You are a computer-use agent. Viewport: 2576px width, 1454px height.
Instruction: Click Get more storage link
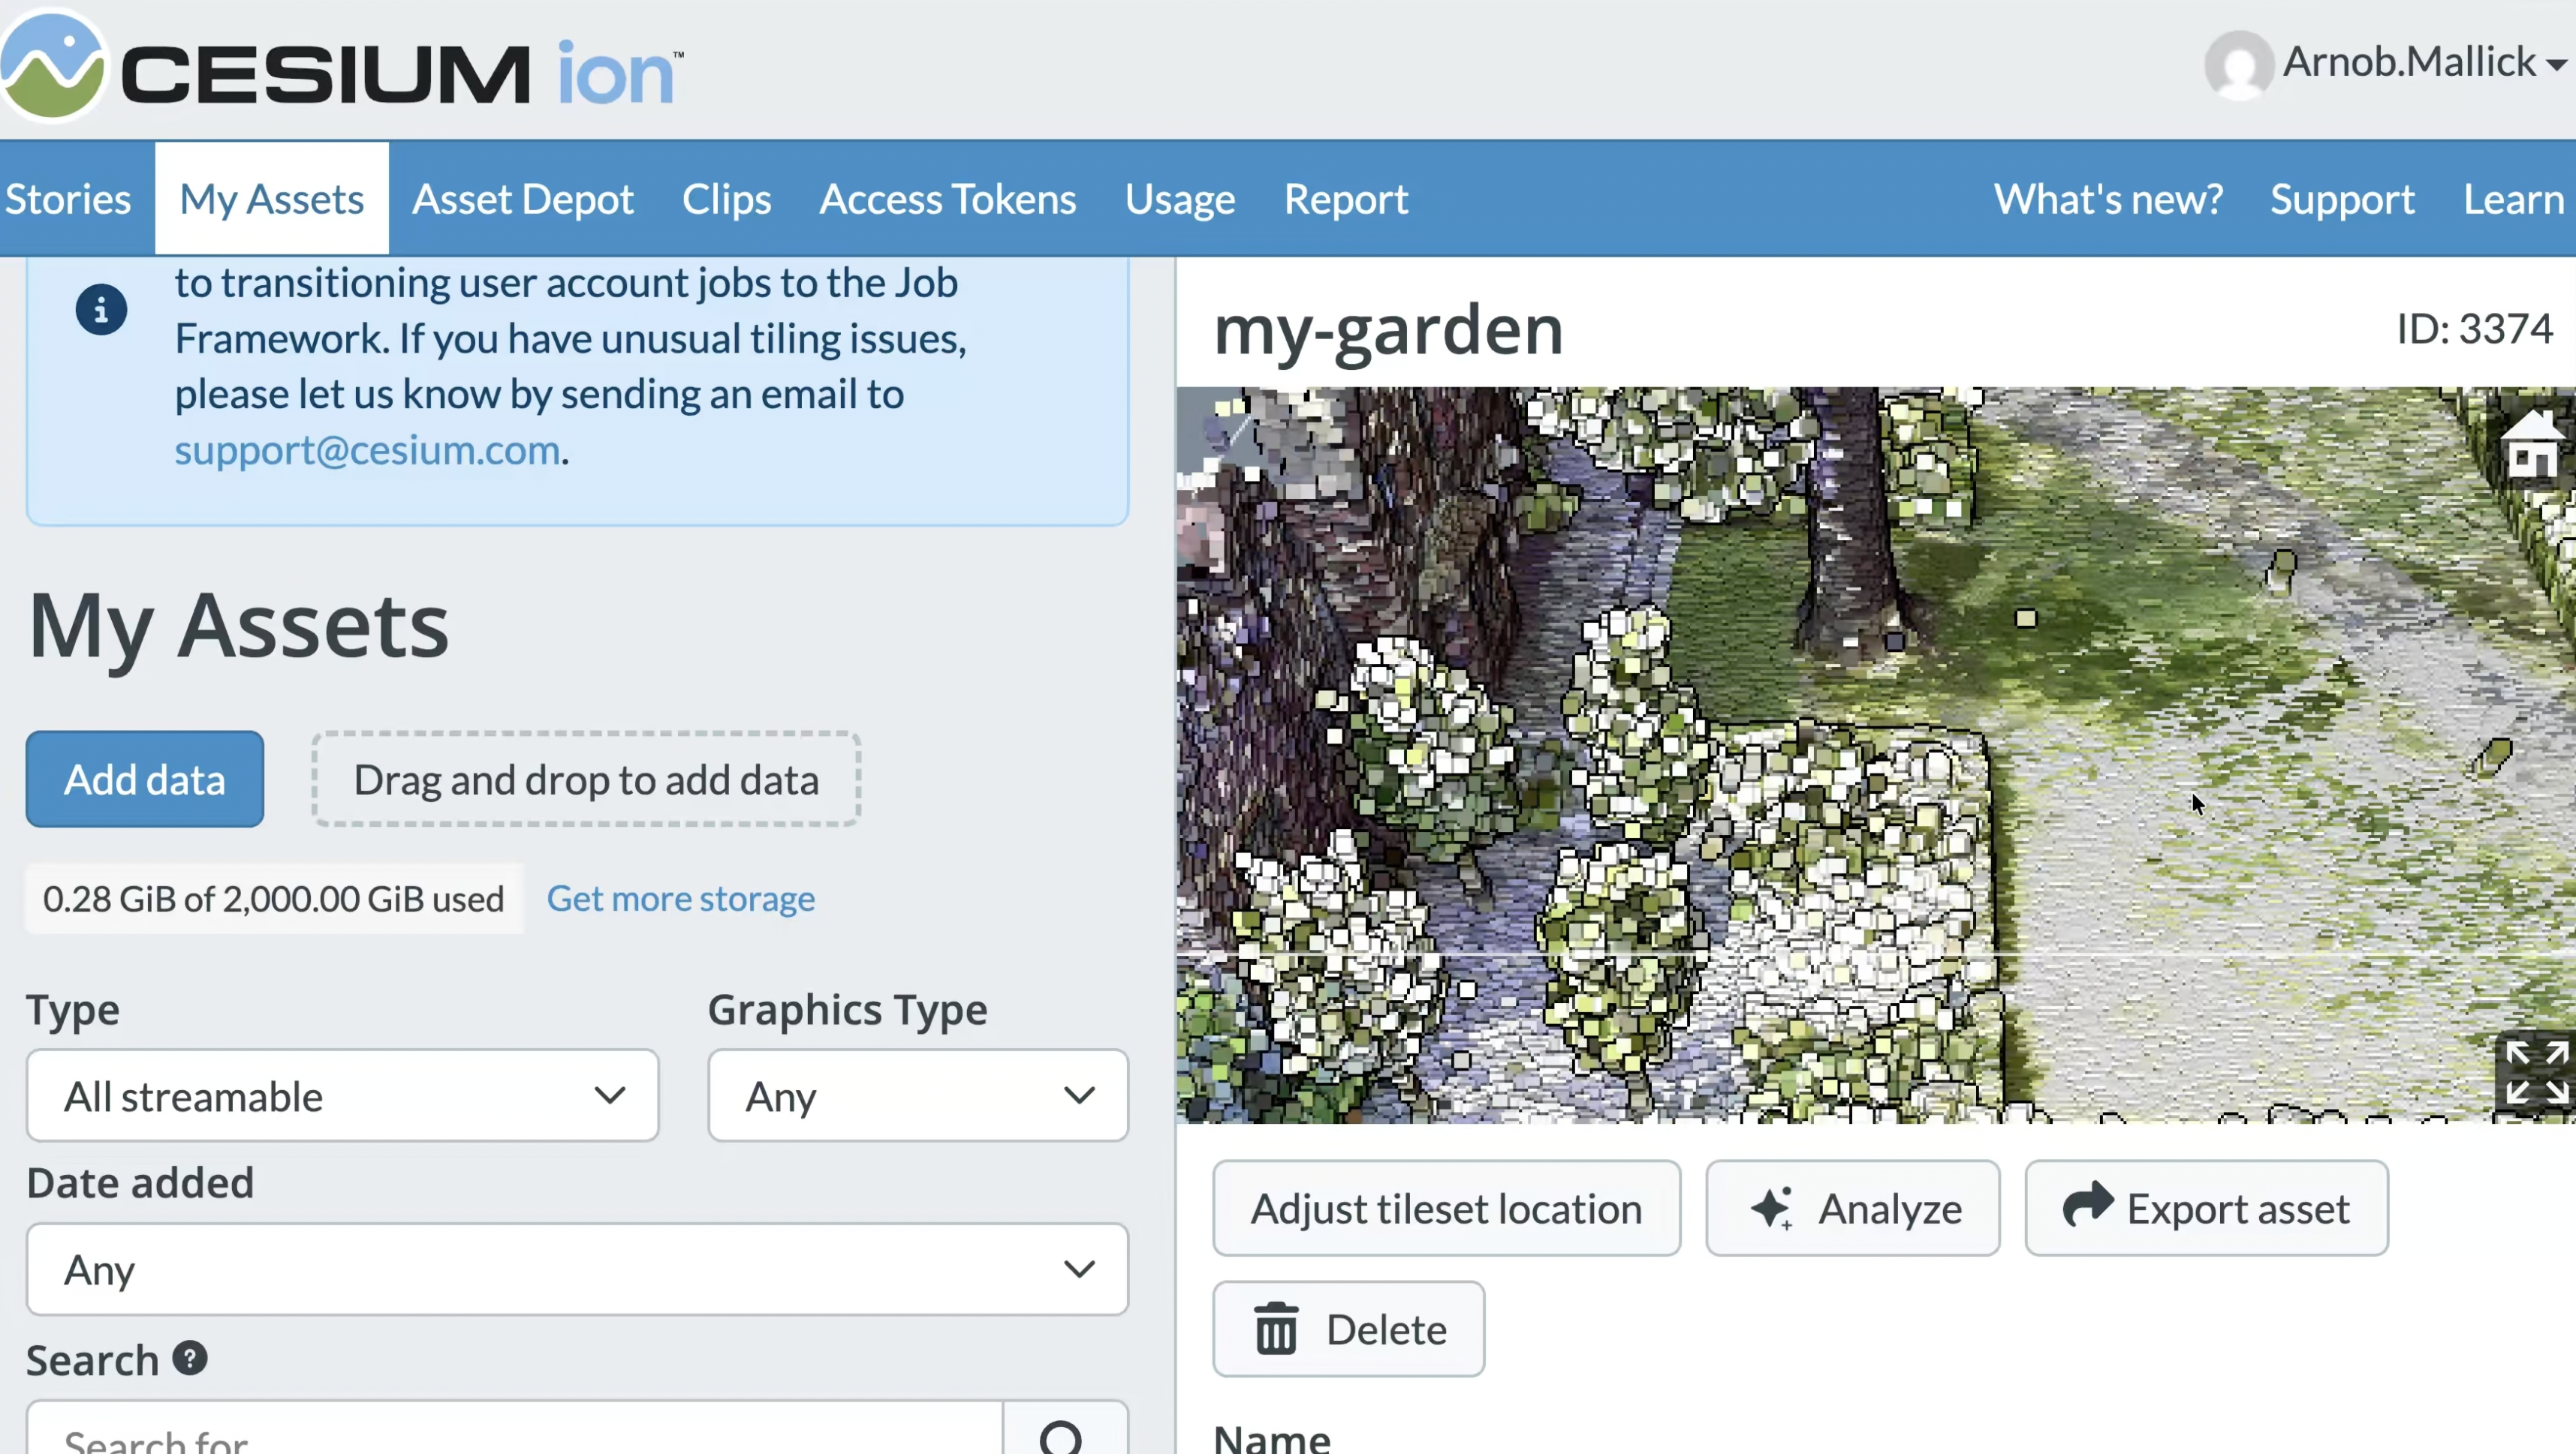pos(680,898)
